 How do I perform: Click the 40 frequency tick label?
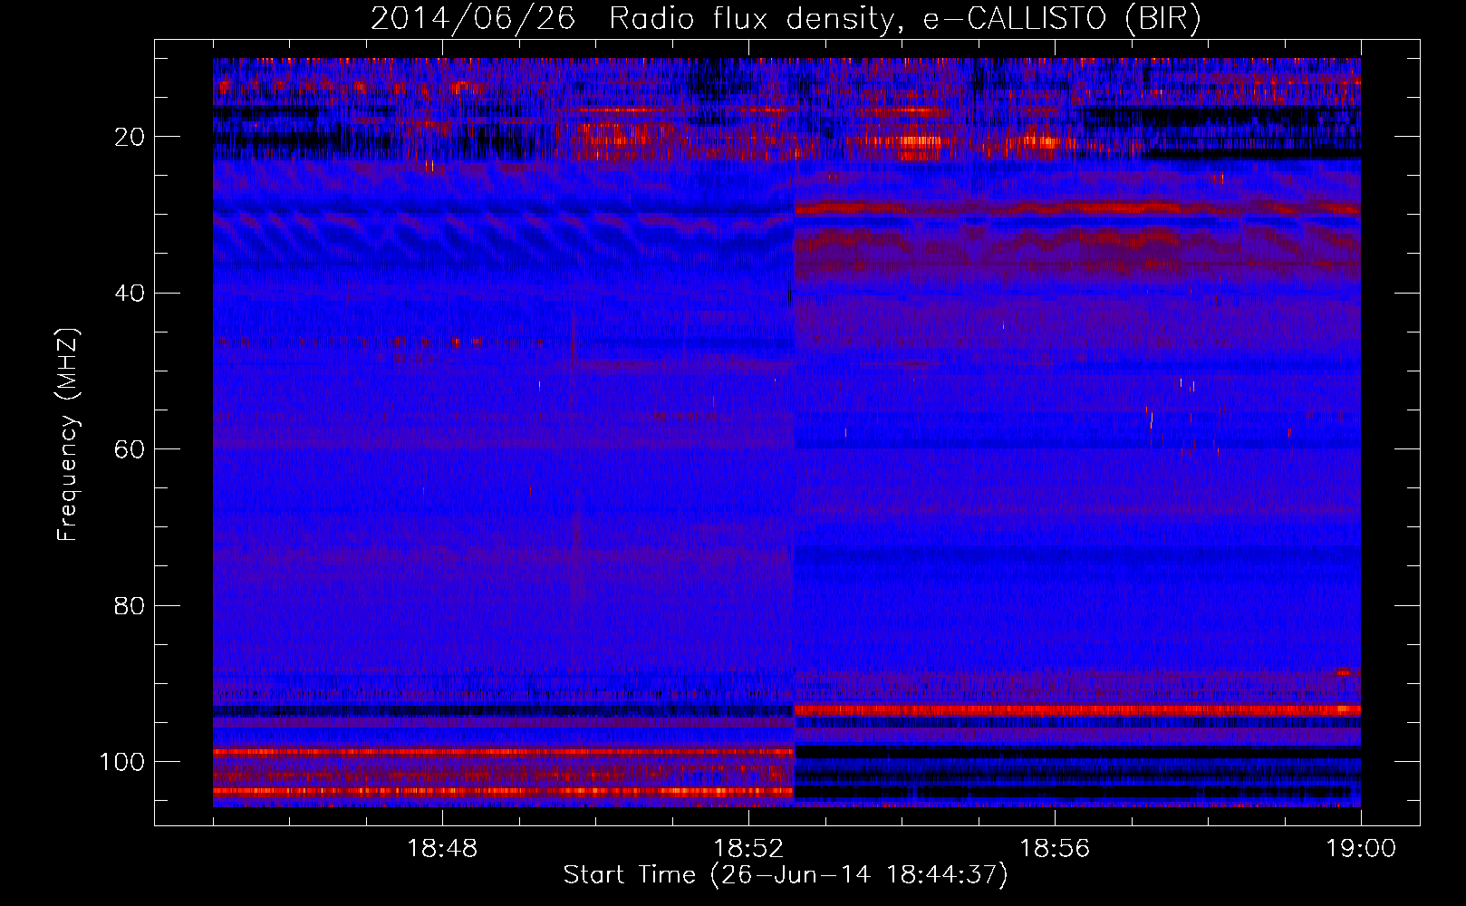tap(130, 294)
